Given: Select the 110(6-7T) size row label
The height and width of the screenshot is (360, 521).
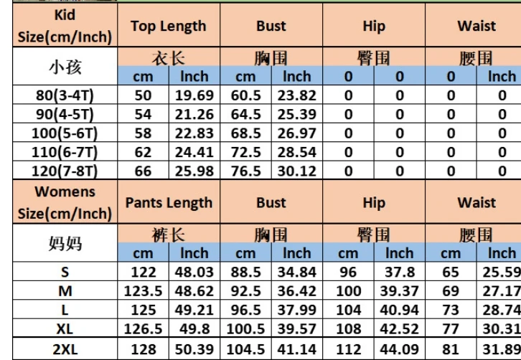Looking at the screenshot, I should point(65,152).
